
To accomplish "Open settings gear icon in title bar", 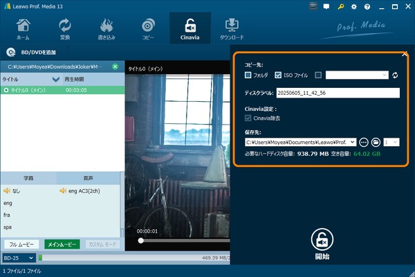I will (354, 7).
